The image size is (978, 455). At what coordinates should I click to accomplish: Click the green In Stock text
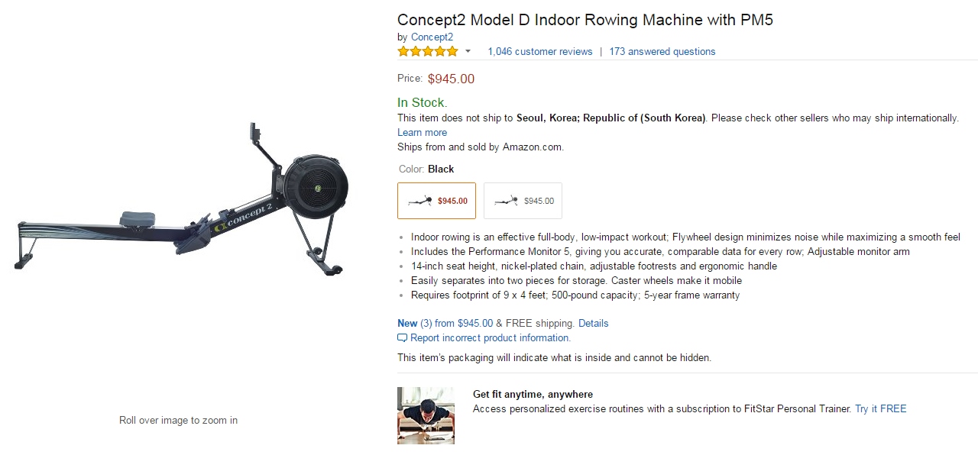[x=422, y=102]
